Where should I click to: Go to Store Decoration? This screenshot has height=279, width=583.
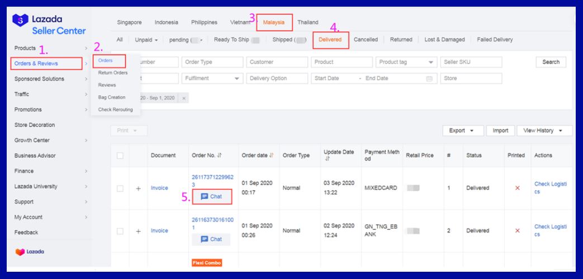point(35,125)
